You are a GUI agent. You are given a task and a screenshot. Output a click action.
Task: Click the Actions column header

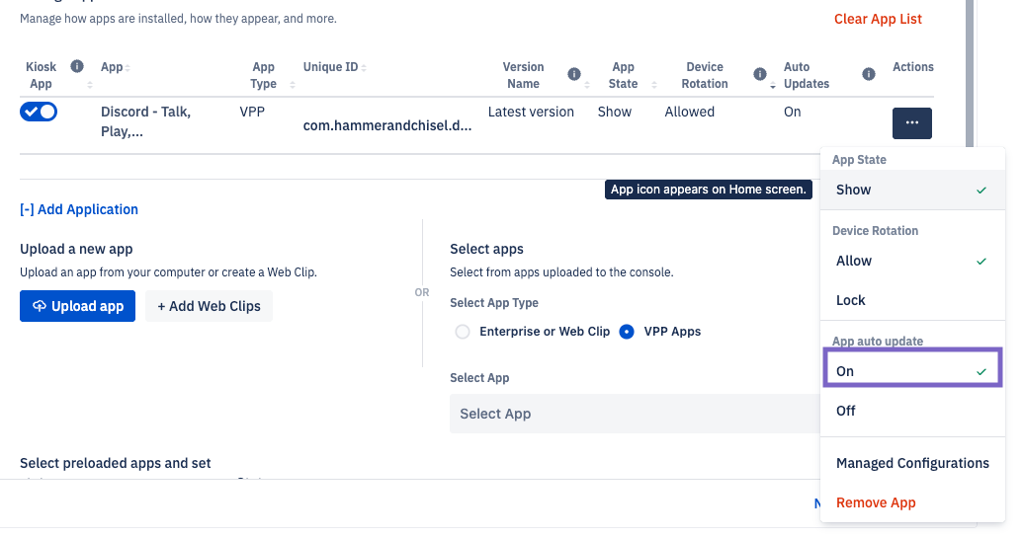(912, 66)
